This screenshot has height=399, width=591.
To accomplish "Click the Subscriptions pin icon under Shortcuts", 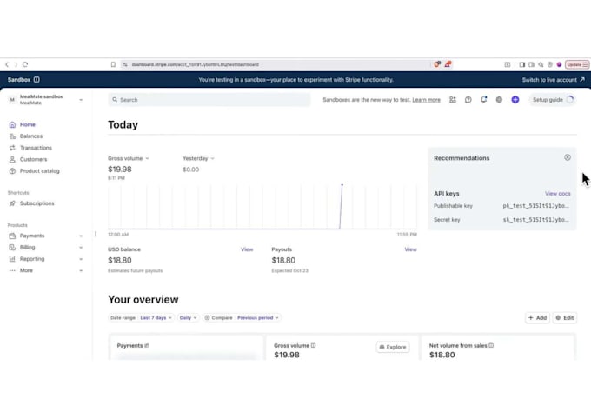I will pos(12,203).
